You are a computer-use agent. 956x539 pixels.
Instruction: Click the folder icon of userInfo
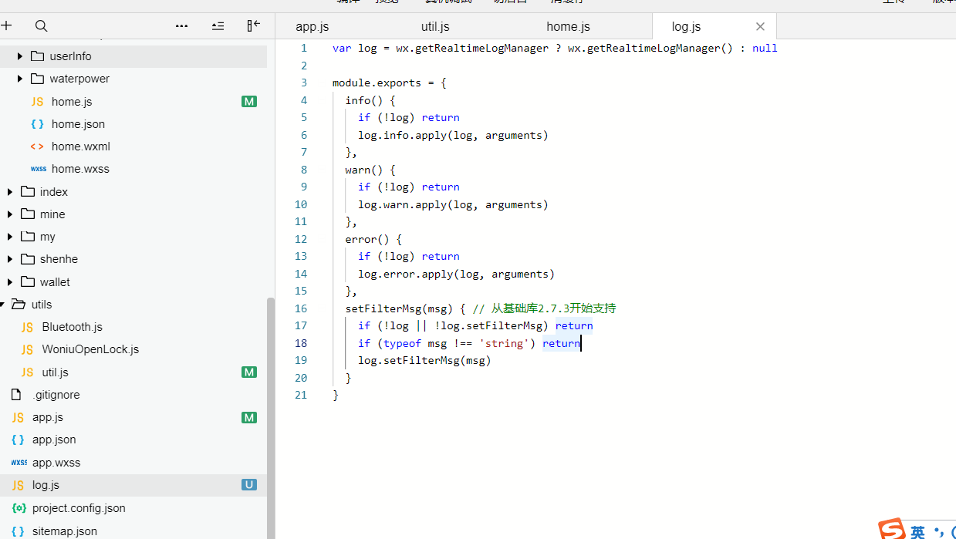(x=37, y=56)
